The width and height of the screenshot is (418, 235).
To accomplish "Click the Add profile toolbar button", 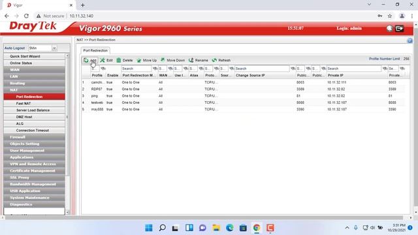I will [90, 60].
